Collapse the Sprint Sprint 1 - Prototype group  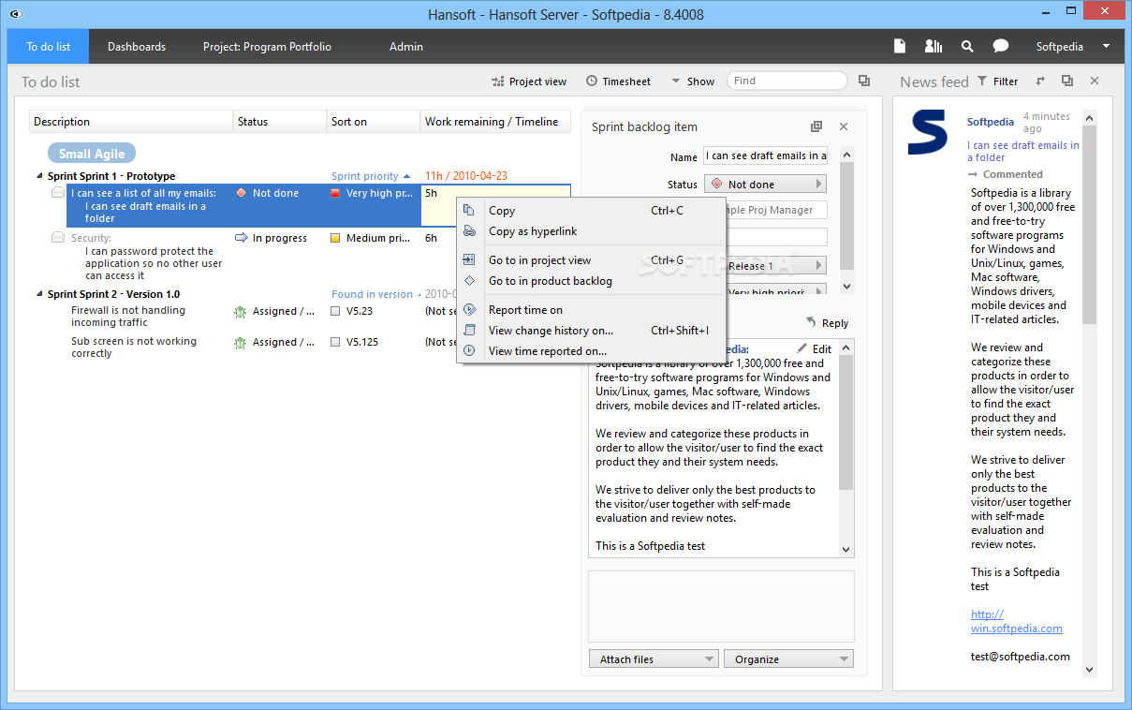(39, 176)
